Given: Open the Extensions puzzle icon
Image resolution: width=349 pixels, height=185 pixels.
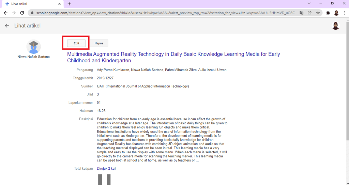Looking at the screenshot, I should pyautogui.click(x=328, y=13).
